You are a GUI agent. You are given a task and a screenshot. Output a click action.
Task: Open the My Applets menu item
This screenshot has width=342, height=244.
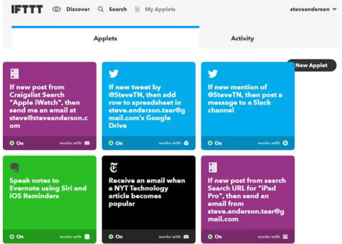[160, 9]
